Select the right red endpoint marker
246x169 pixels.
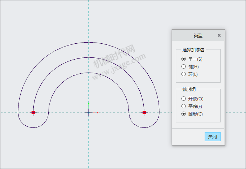pos(144,113)
